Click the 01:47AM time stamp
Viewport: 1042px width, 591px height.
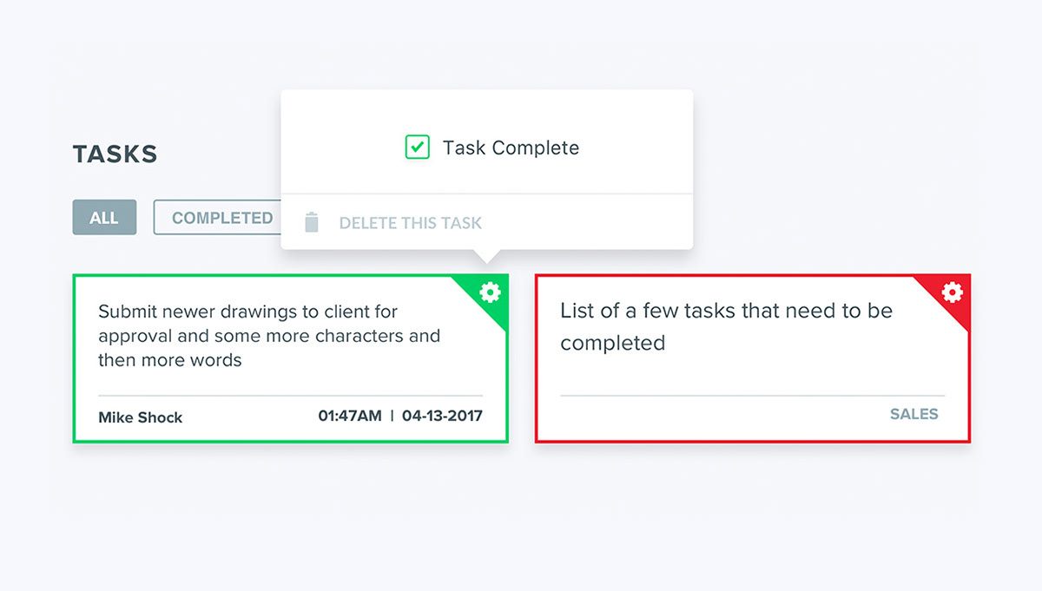(350, 416)
